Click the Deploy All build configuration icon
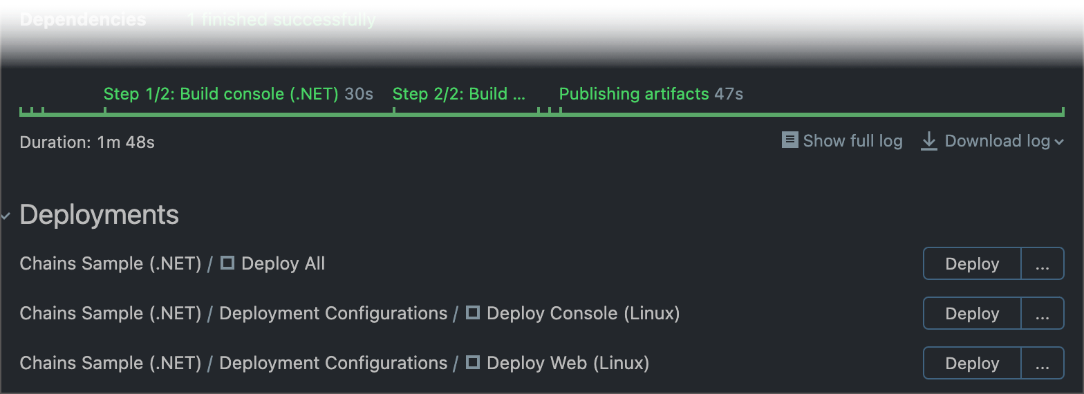 [227, 263]
